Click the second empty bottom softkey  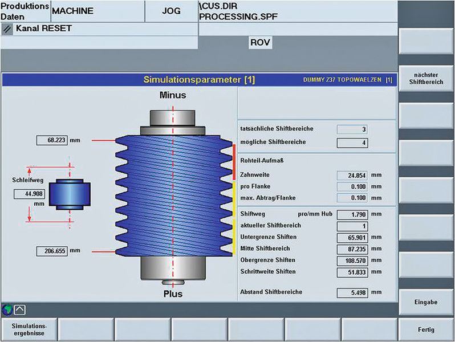(143, 329)
